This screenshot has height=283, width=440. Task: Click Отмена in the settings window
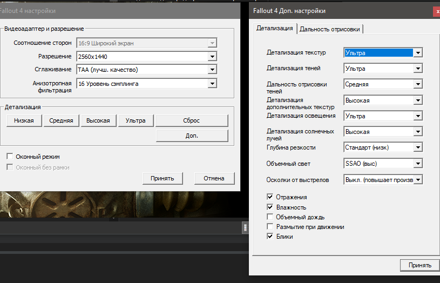[x=214, y=179]
